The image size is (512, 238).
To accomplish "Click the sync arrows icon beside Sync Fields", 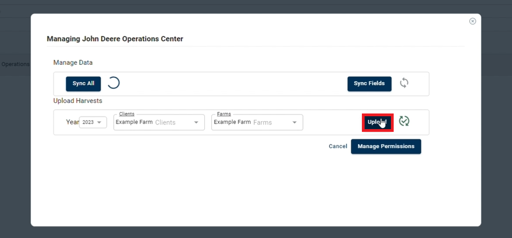I will pyautogui.click(x=404, y=83).
